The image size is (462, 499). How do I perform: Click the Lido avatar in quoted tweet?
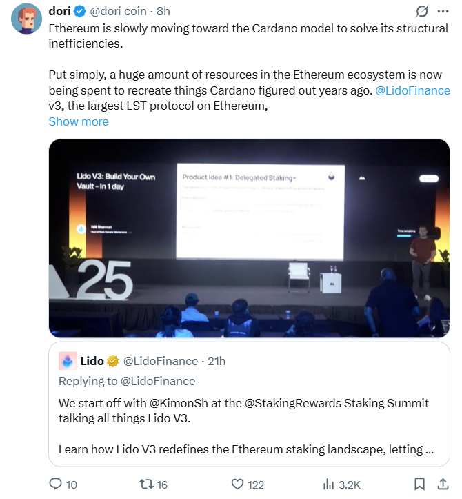[x=68, y=361]
